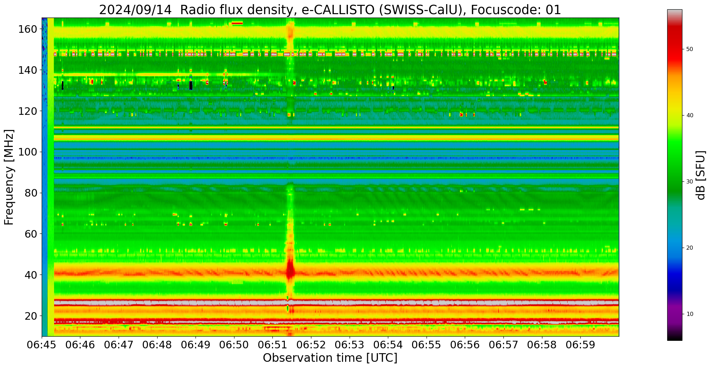Click the colorbar label 'dB [SFU]'

pos(701,175)
